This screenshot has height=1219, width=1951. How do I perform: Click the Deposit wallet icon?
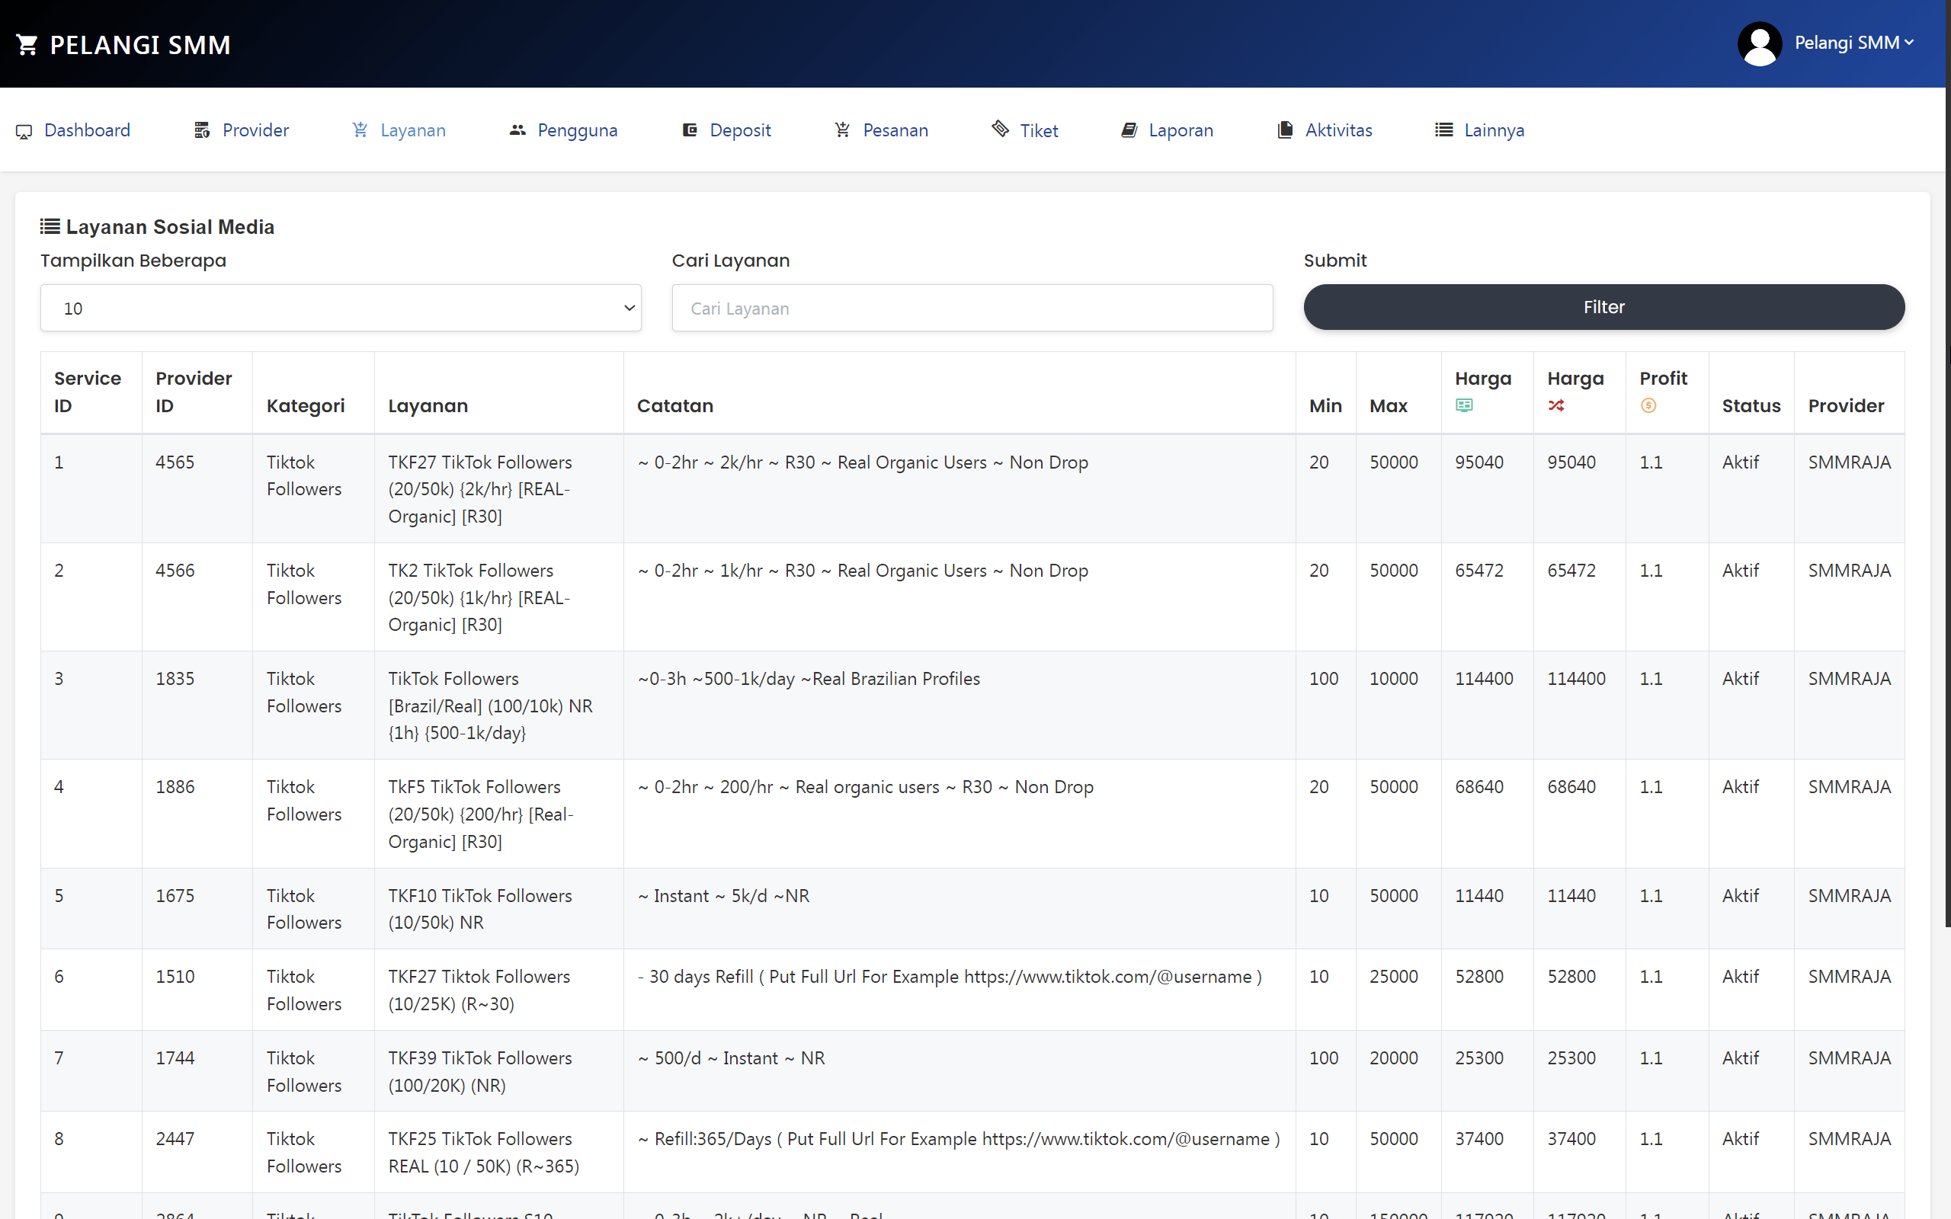pyautogui.click(x=689, y=130)
